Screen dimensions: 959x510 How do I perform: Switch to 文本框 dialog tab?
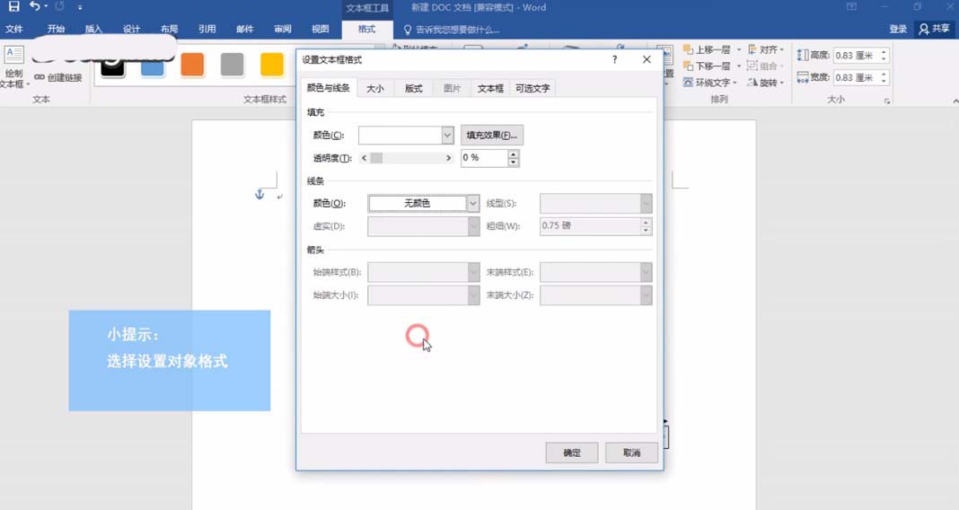tap(490, 88)
